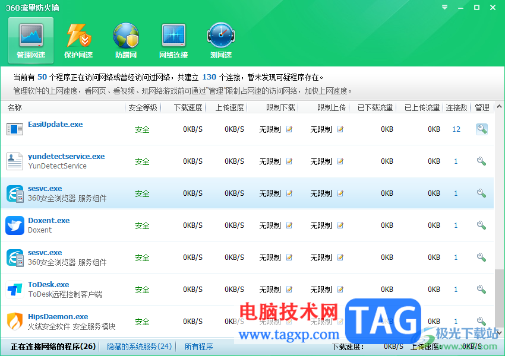The width and height of the screenshot is (505, 356).
Task: Click the Doxent.exe bird icon
Action: (15, 225)
